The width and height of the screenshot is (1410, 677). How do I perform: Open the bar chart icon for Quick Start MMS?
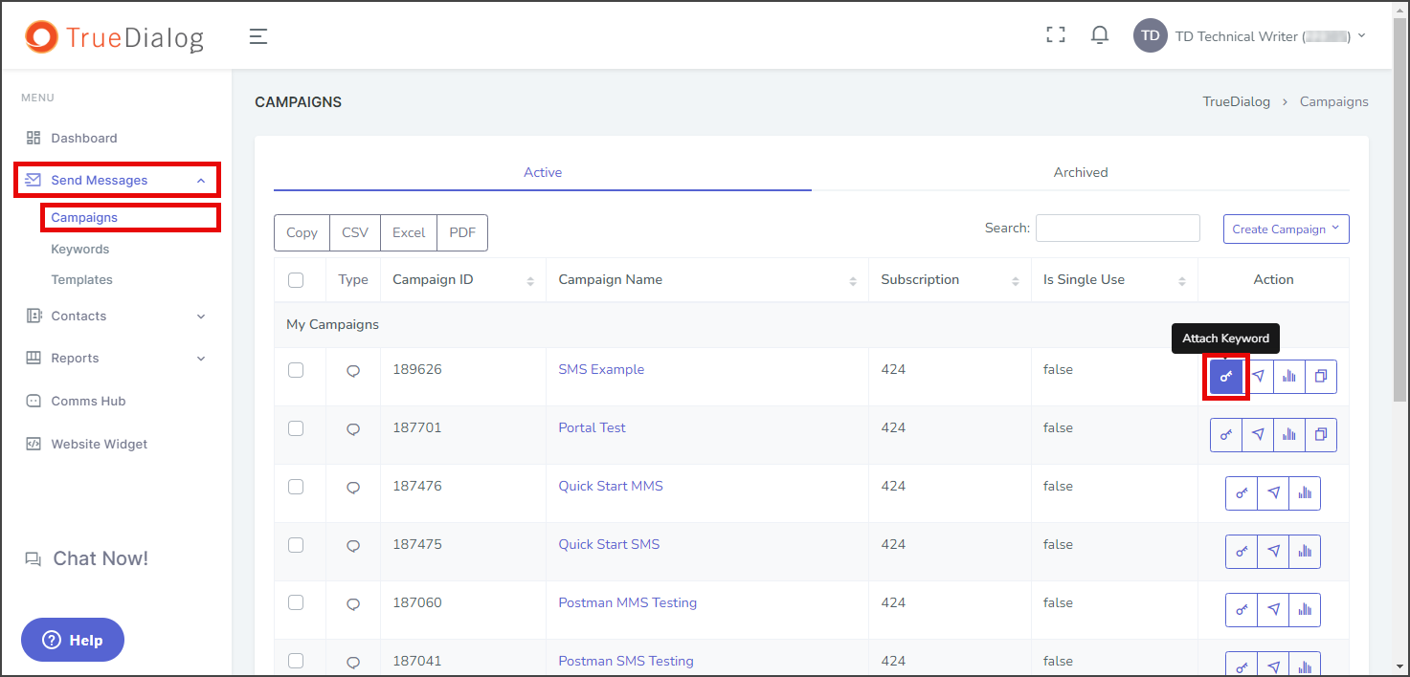tap(1305, 493)
